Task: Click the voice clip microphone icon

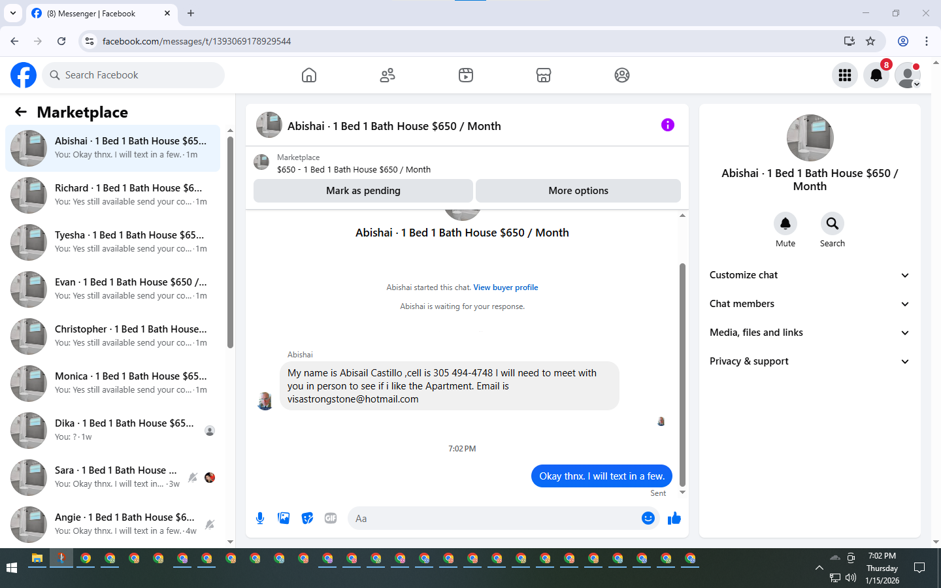Action: pyautogui.click(x=260, y=518)
